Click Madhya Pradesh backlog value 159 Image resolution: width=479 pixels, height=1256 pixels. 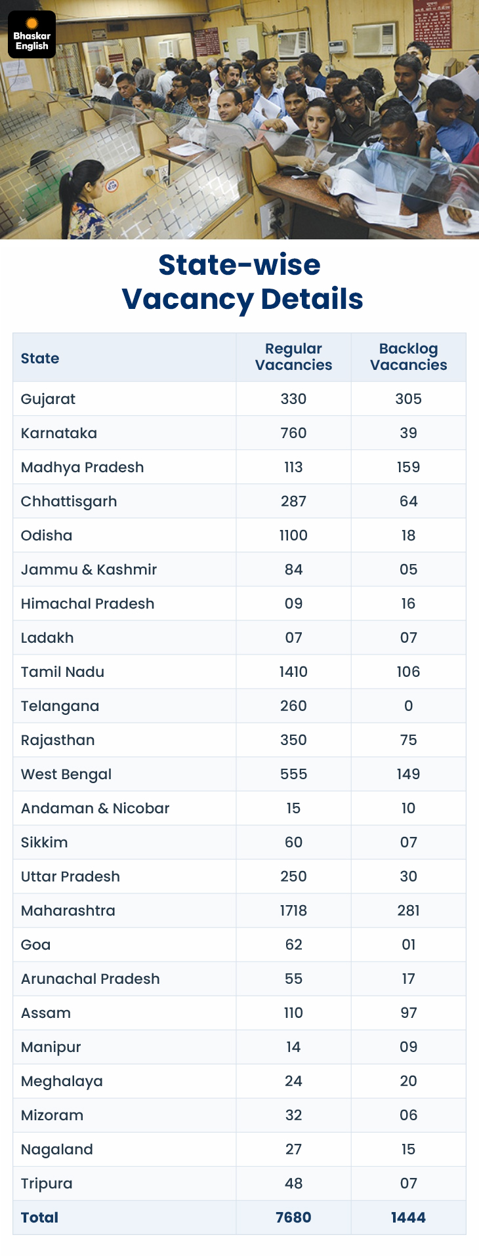(408, 467)
